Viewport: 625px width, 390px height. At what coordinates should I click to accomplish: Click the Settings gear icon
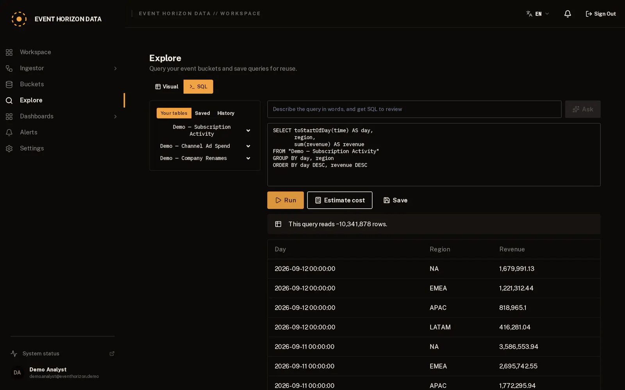pyautogui.click(x=9, y=148)
